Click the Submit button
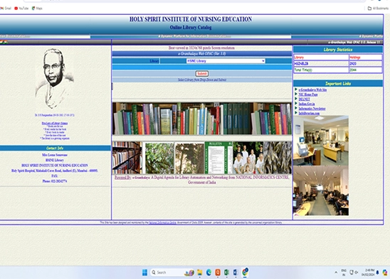 click(x=201, y=73)
